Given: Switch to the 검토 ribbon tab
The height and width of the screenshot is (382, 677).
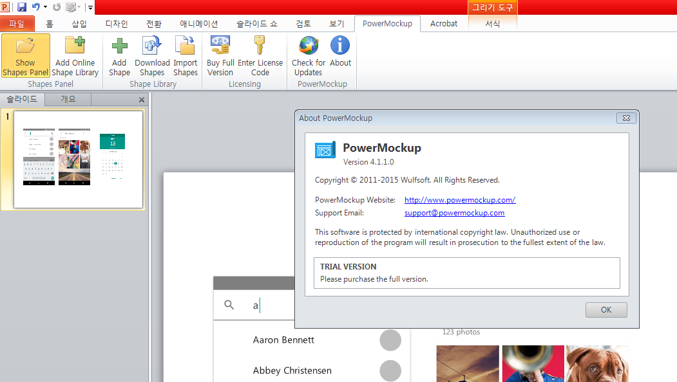Looking at the screenshot, I should [x=303, y=24].
